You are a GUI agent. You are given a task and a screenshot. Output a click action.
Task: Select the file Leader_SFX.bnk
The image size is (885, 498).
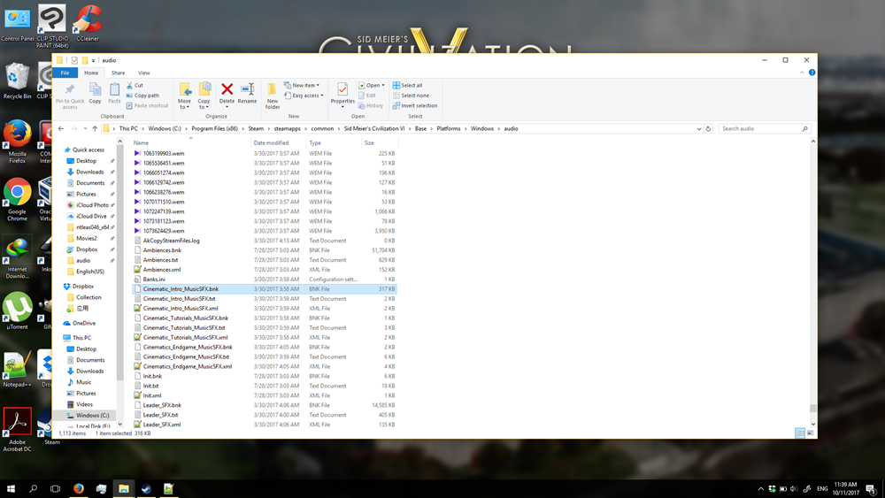coord(162,405)
